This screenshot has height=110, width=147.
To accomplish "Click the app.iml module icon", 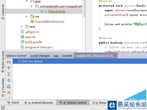I will pos(22,37).
